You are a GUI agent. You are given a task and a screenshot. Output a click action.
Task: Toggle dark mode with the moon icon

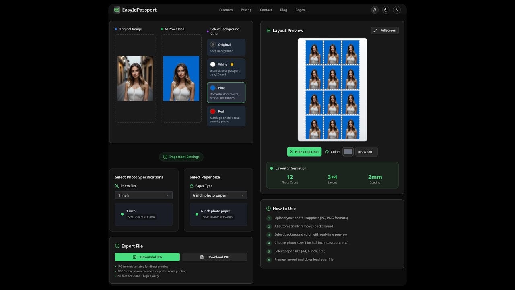386,10
